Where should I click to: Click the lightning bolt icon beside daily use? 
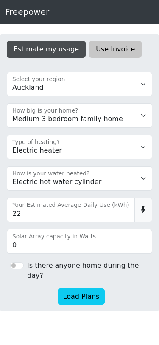143,210
